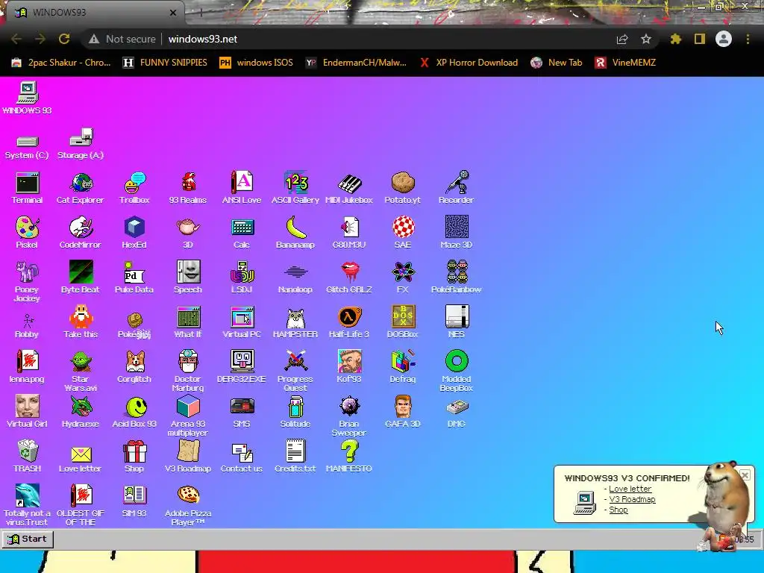Screen dimensions: 764x573
Task: Open the Glitch GRLZ lips icon
Action: click(349, 278)
